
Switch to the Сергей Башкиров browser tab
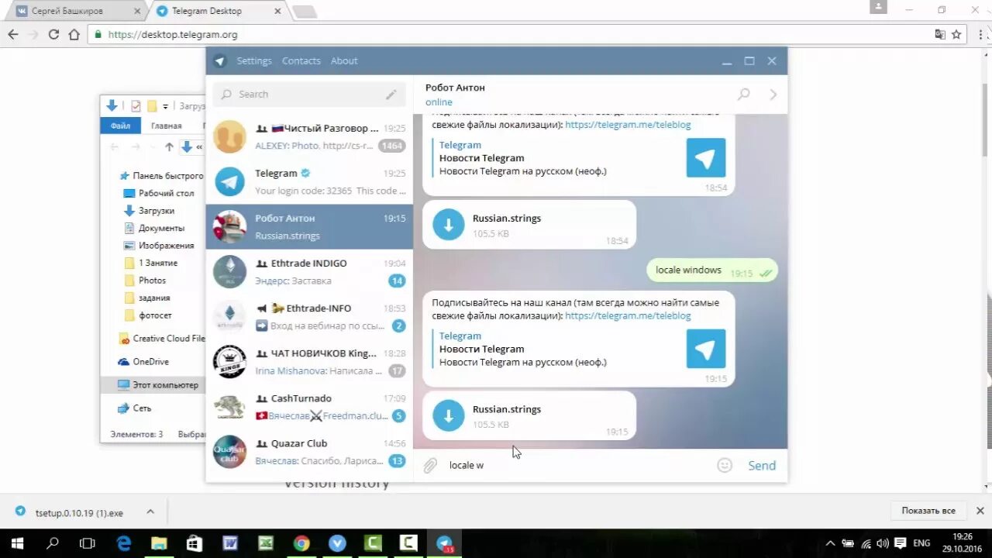[x=75, y=11]
